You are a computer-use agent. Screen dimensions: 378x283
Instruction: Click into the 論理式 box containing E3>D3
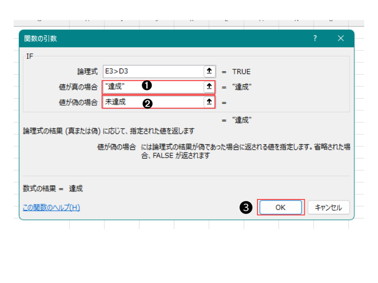tap(152, 72)
